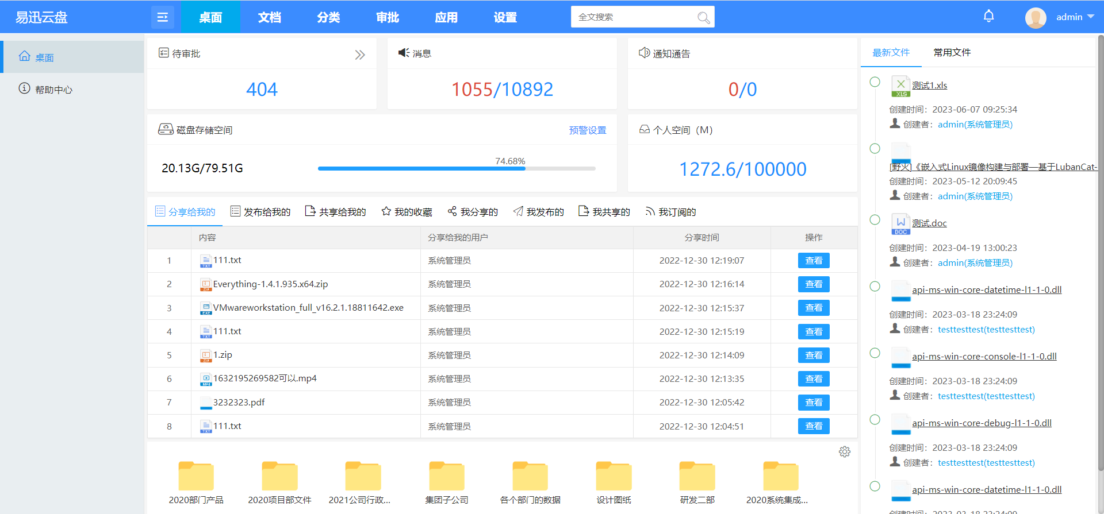Click the 帮助中心 info icon

tap(24, 88)
